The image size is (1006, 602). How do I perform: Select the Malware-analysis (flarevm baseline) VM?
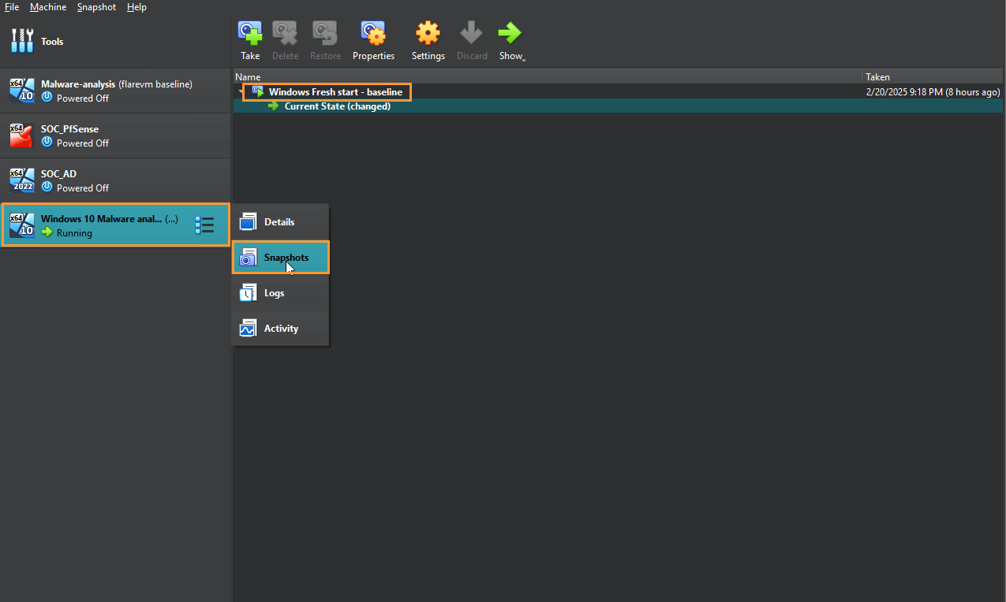[115, 91]
